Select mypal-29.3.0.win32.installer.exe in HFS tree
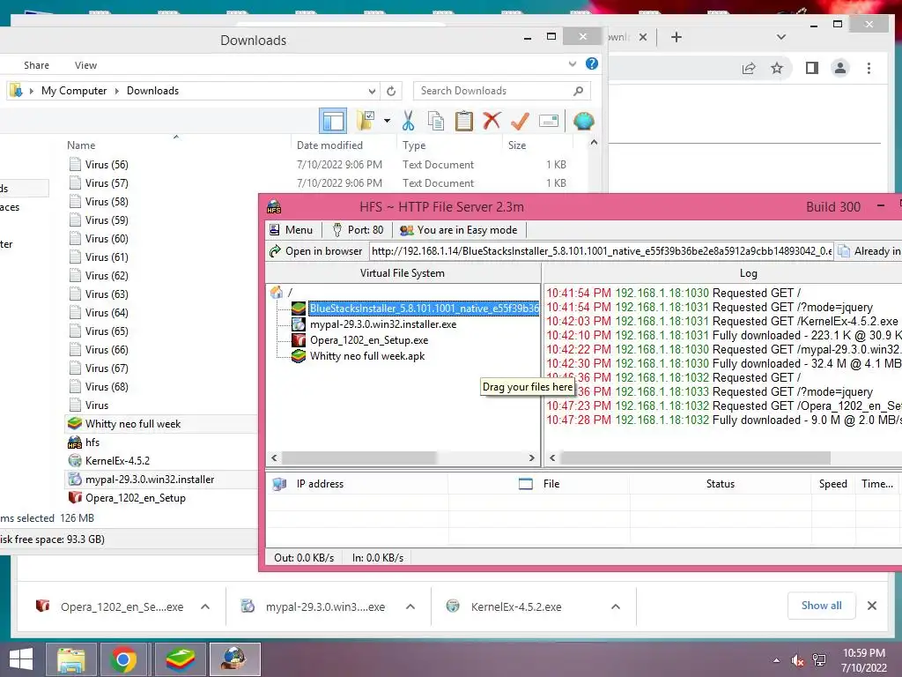 point(383,324)
